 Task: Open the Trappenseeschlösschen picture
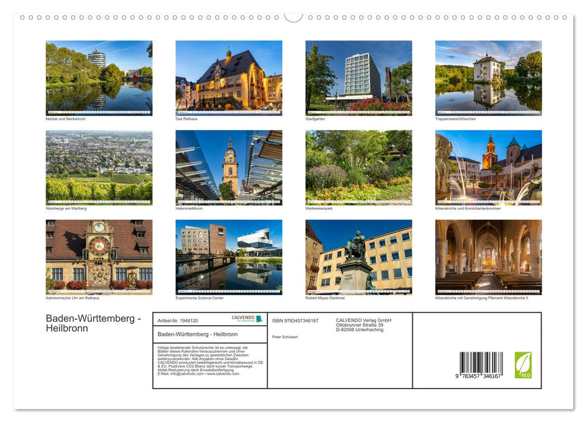(x=488, y=79)
